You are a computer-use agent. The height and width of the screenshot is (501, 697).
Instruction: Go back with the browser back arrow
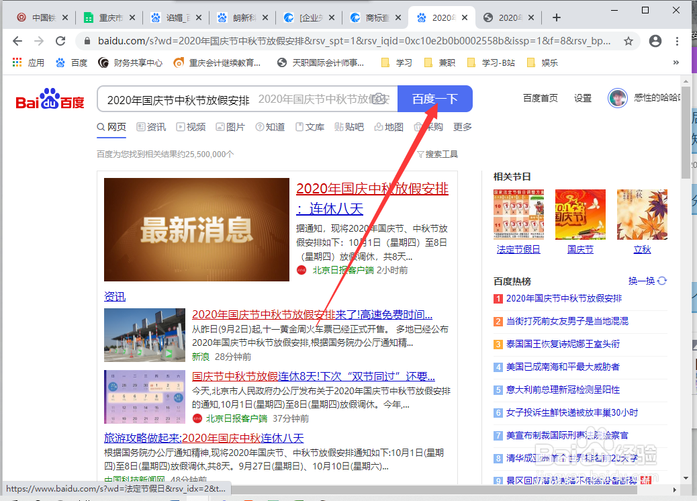[x=17, y=42]
